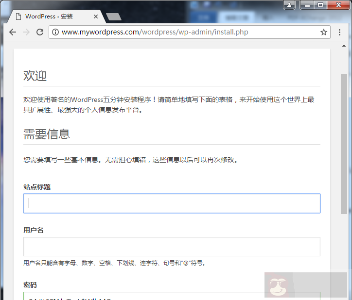
Task: Open a new tab next to WordPress tab
Action: pyautogui.click(x=114, y=17)
